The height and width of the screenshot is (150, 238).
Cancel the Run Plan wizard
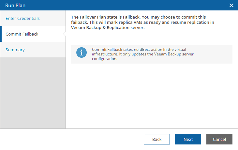click(219, 139)
